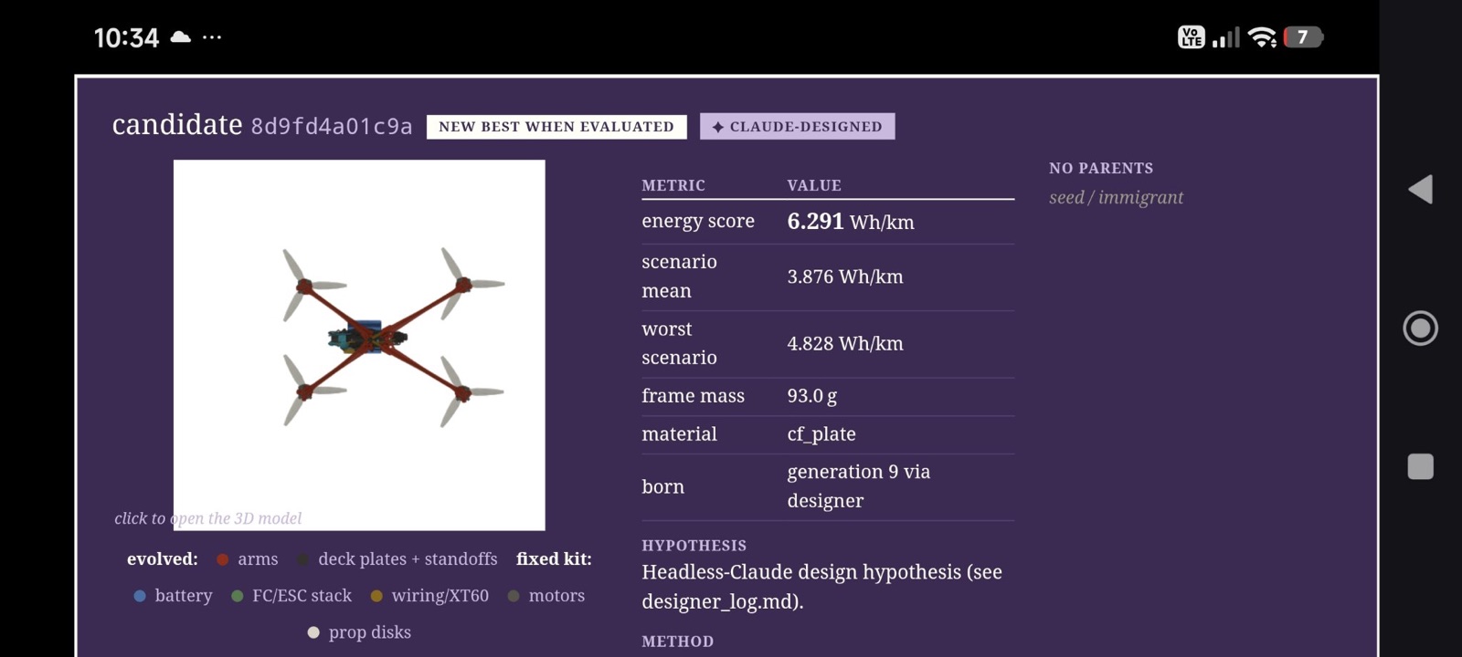Image resolution: width=1462 pixels, height=657 pixels.
Task: Click the 'seed / immigrant' text
Action: [1116, 197]
